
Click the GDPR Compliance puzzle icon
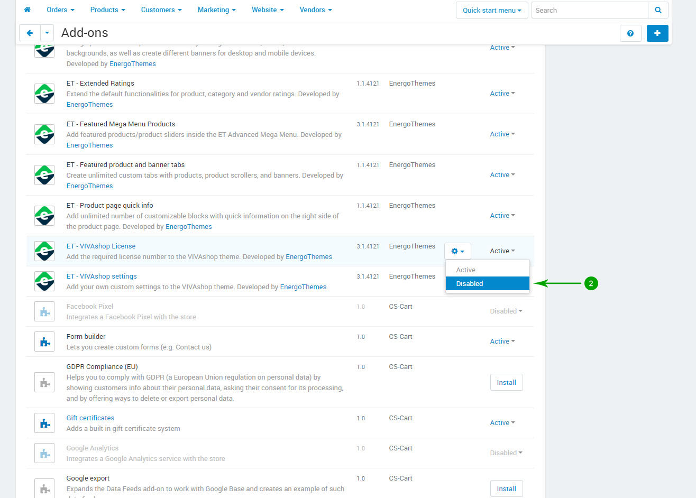(44, 382)
